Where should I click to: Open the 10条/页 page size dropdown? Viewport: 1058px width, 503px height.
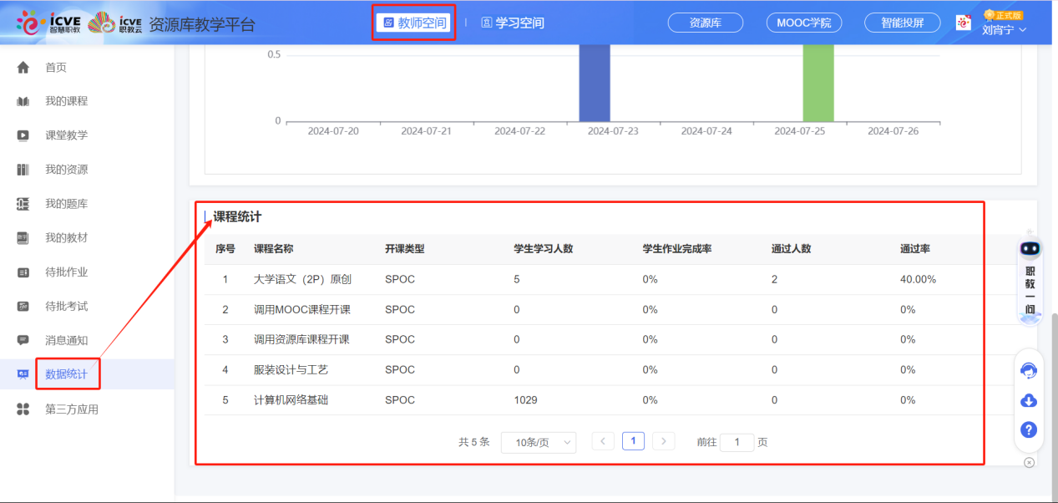coord(538,442)
